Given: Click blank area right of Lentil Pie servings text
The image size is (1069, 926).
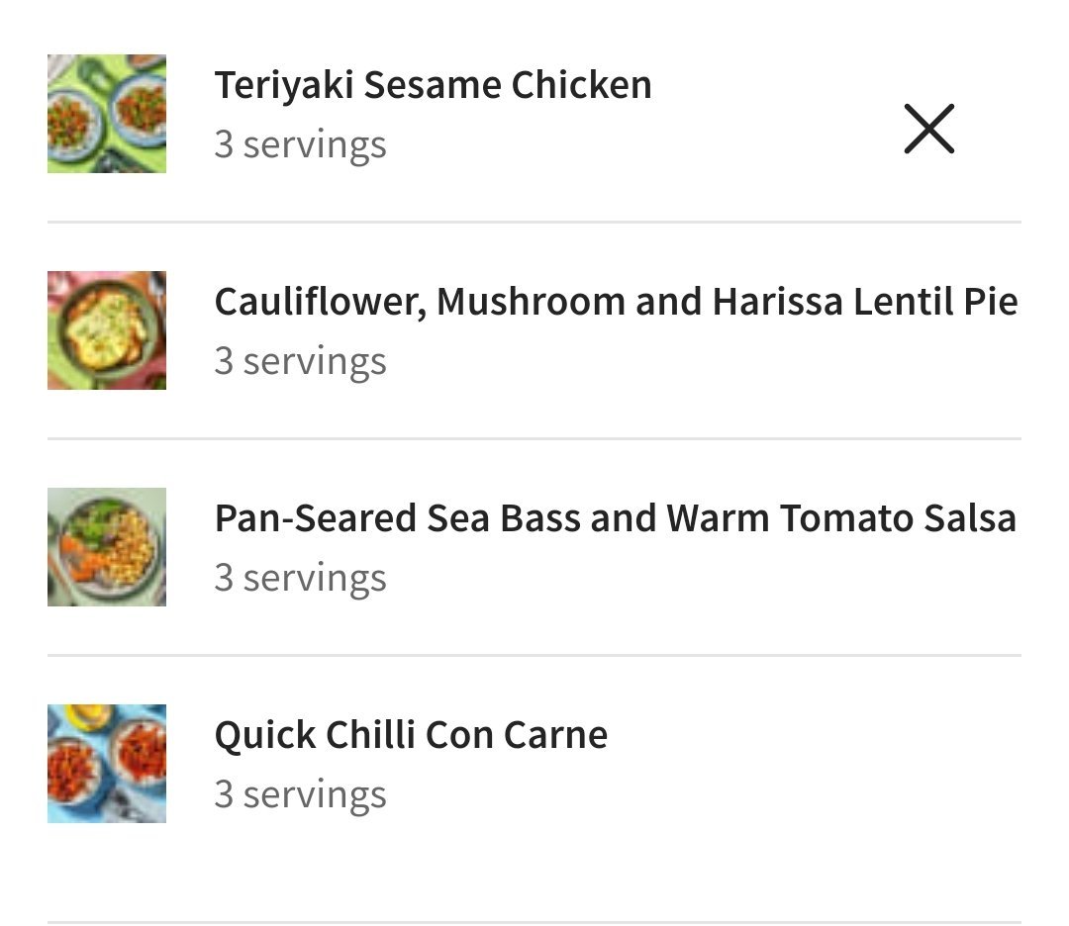Looking at the screenshot, I should pyautogui.click(x=693, y=362).
